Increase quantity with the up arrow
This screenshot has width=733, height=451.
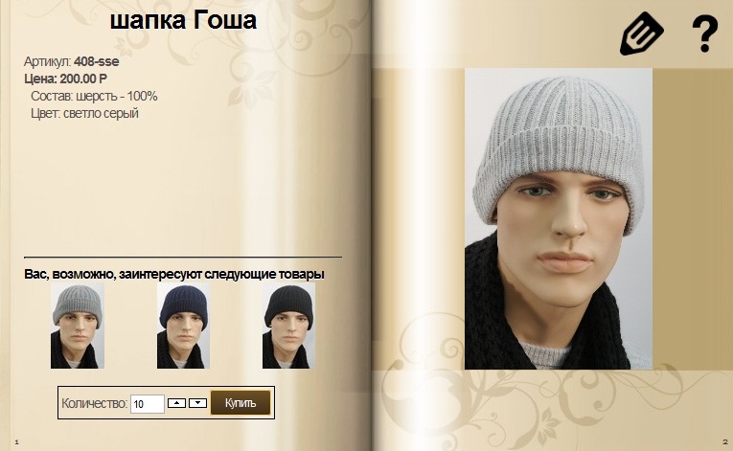176,403
